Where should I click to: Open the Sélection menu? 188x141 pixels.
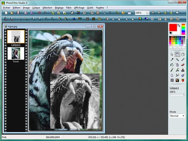(47, 8)
